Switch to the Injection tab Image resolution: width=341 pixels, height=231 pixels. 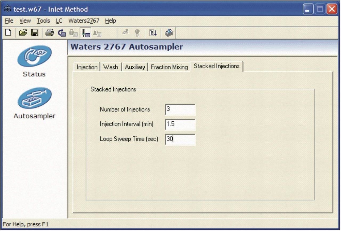(x=87, y=67)
